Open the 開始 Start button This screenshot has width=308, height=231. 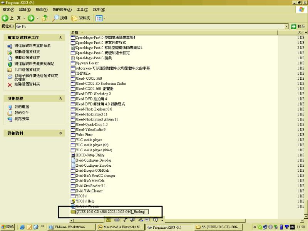(7, 227)
